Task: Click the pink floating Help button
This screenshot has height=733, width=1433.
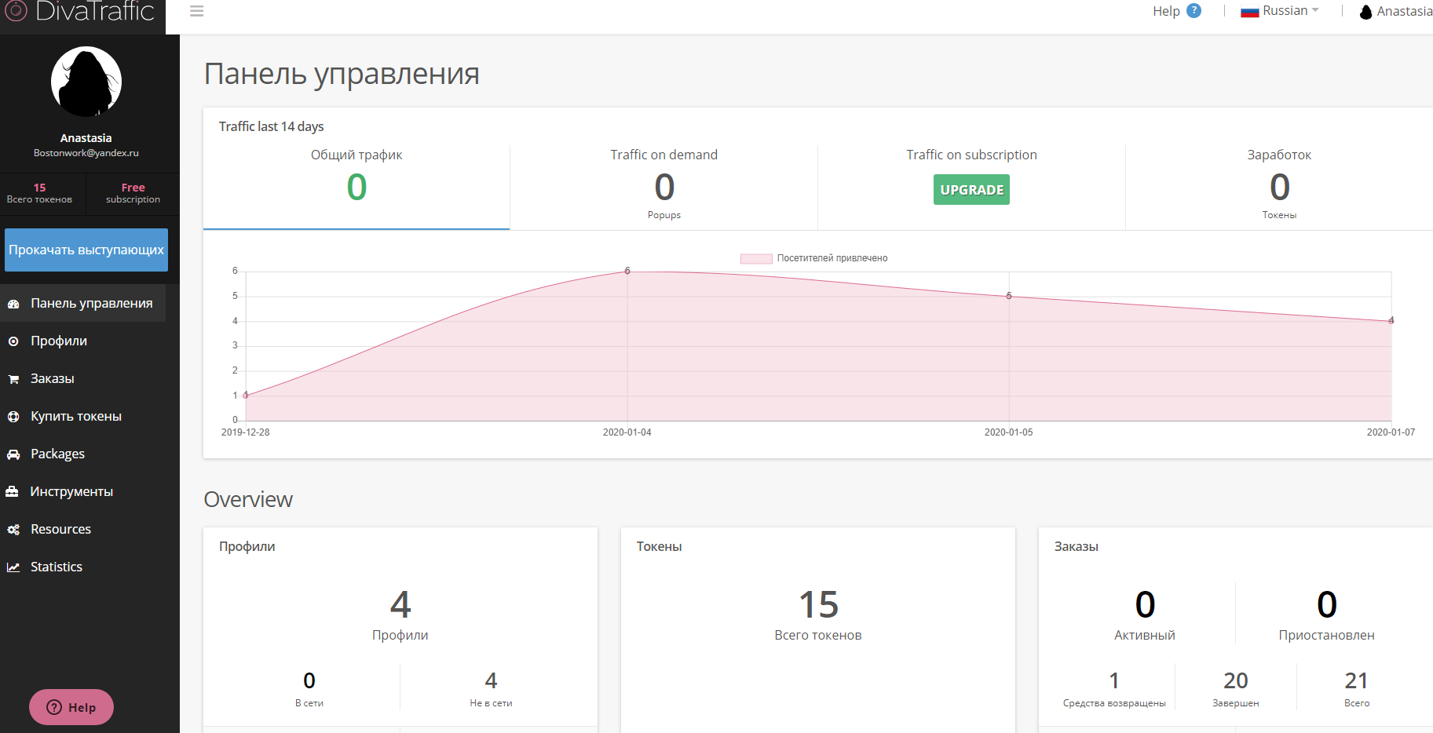Action: pos(71,707)
